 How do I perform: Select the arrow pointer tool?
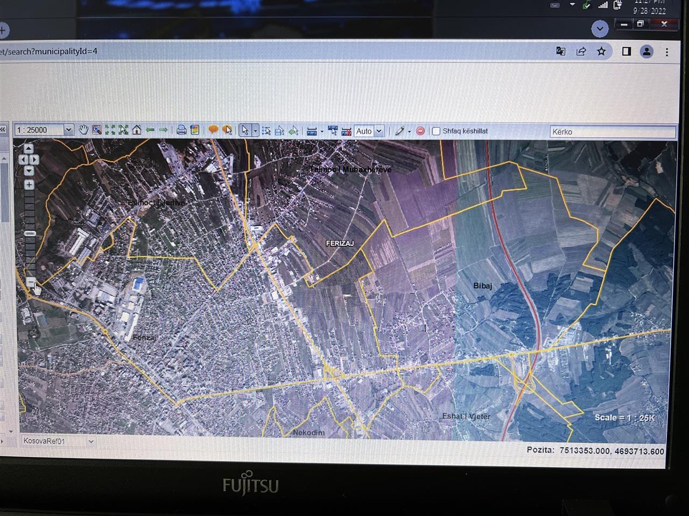pos(245,131)
